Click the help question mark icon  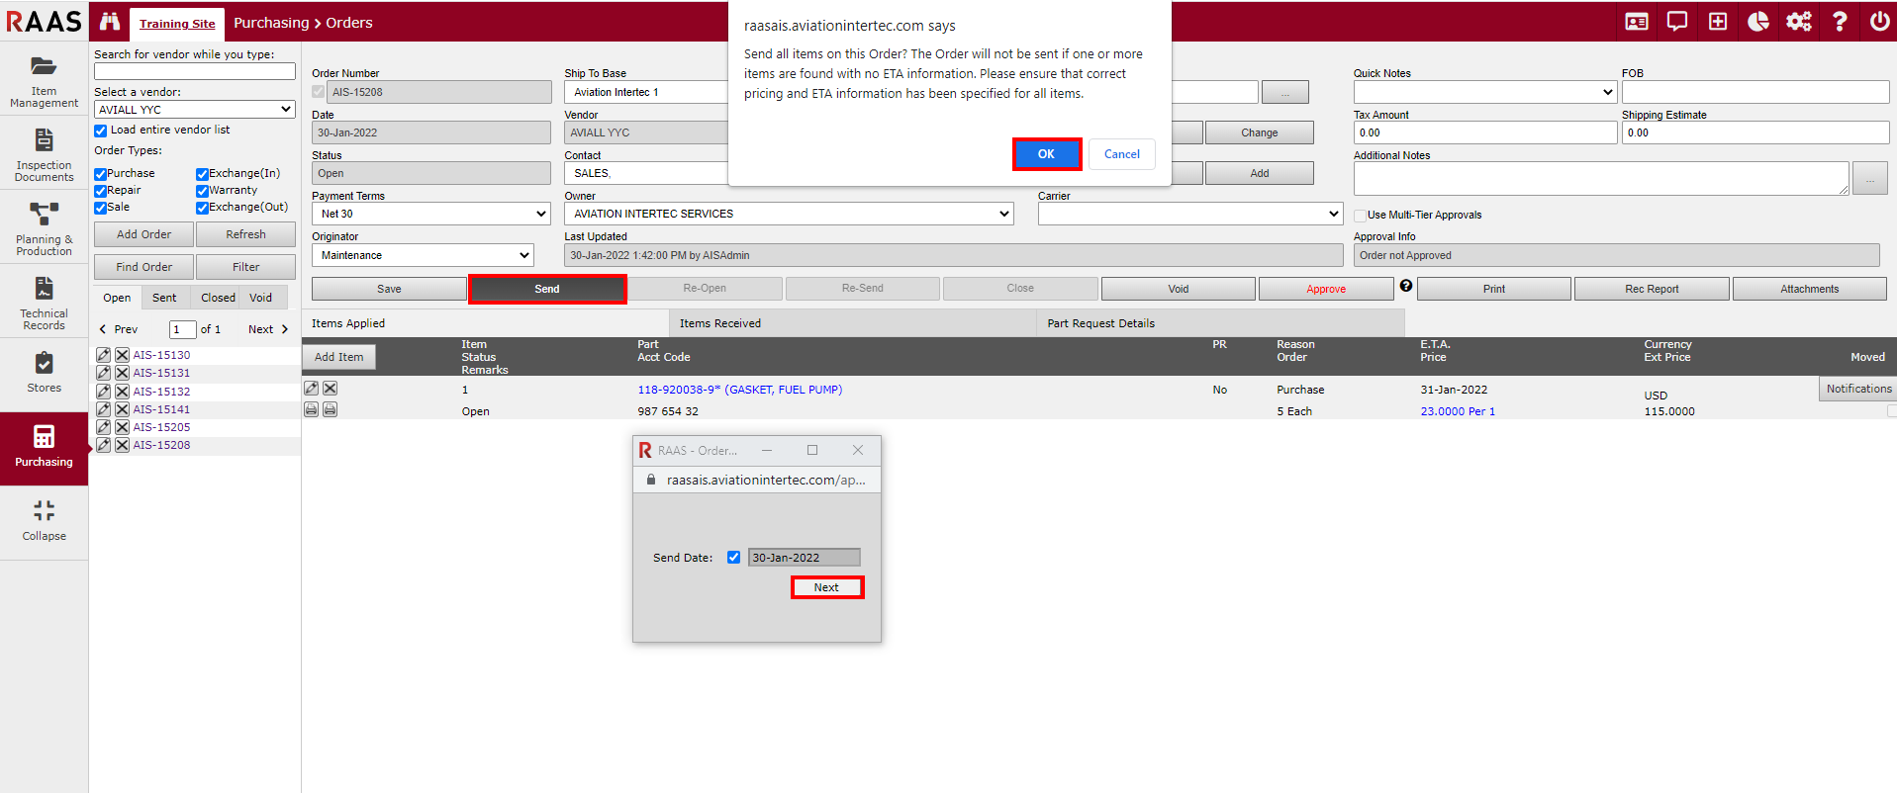click(x=1839, y=22)
